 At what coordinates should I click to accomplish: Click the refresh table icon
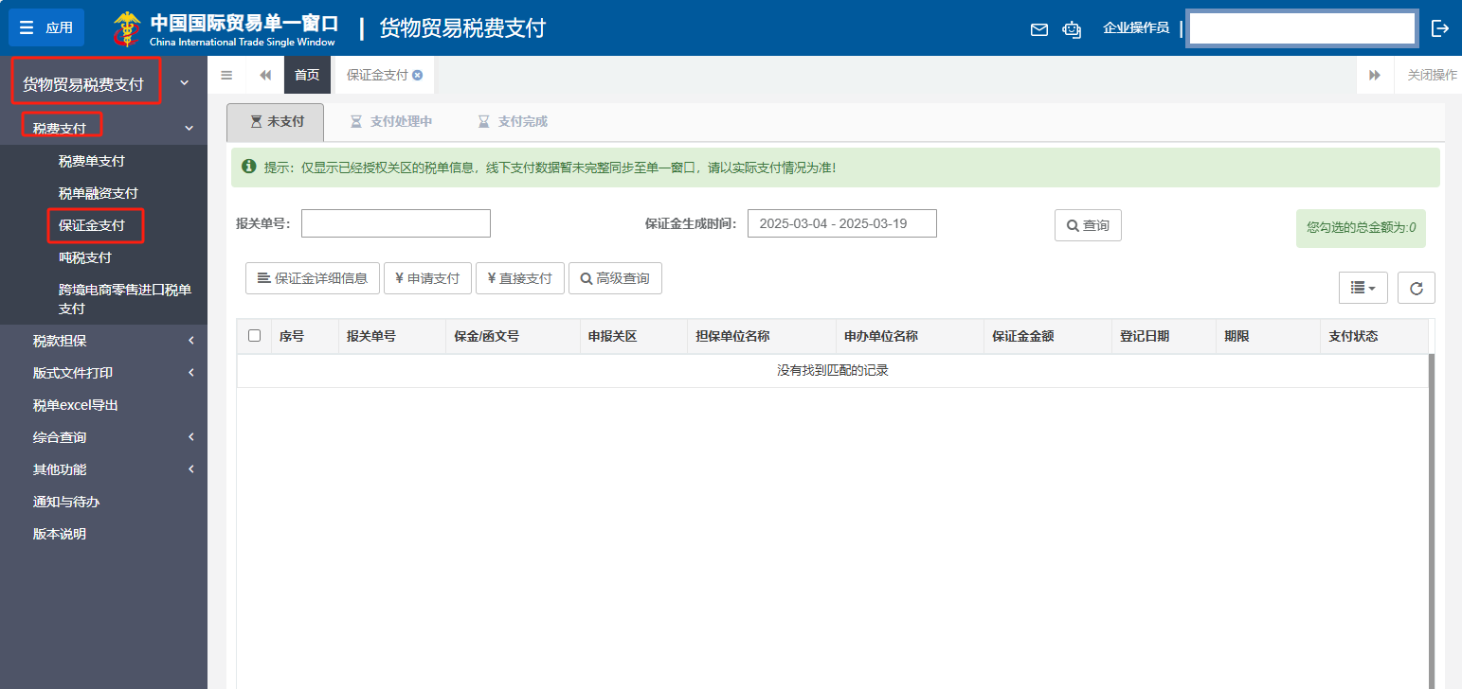pyautogui.click(x=1417, y=288)
